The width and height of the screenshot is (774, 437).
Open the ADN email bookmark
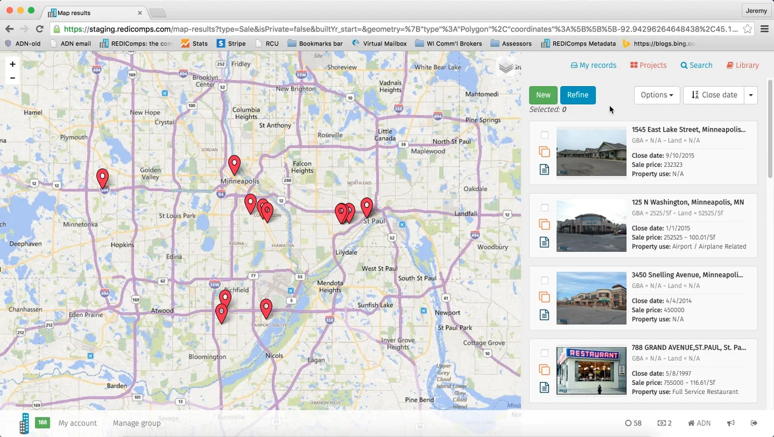70,44
